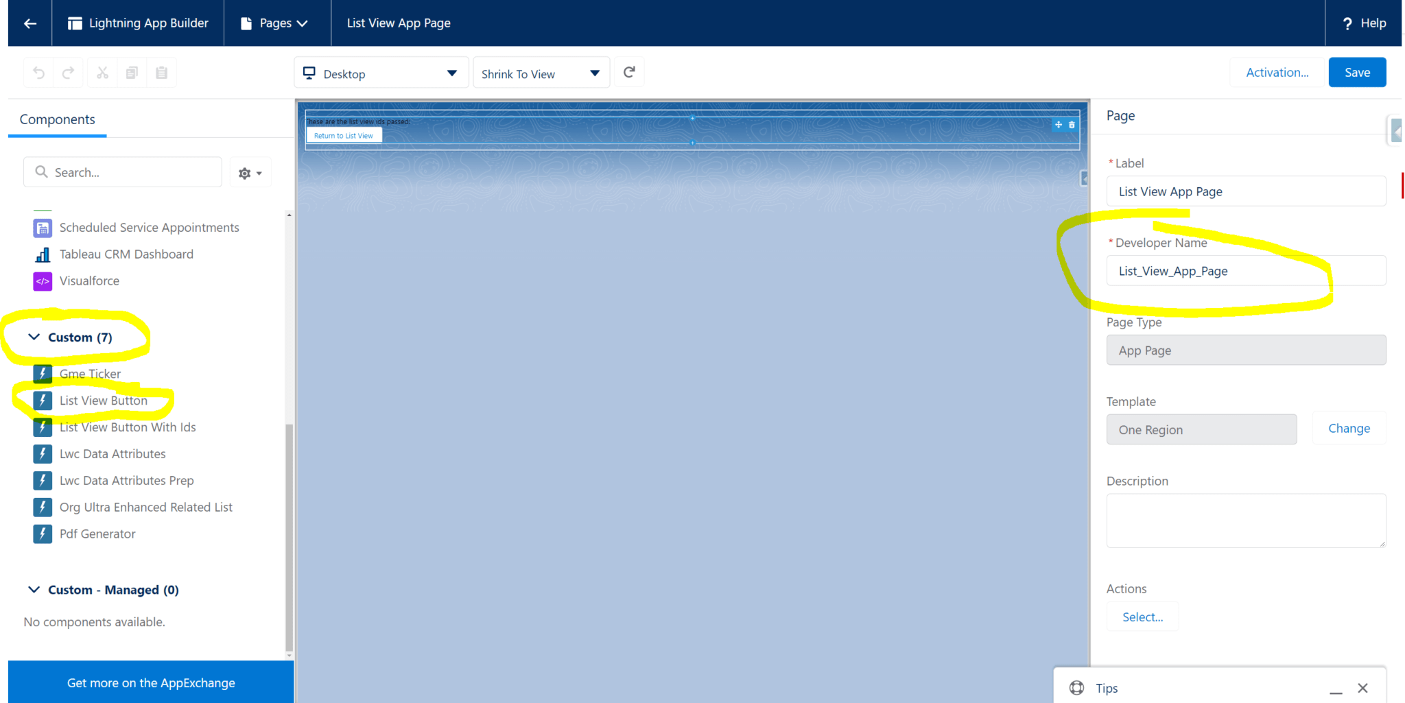Click Return to List View button
The height and width of the screenshot is (703, 1405).
click(344, 136)
